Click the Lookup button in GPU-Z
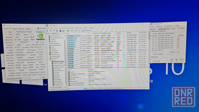The height and width of the screenshot is (112, 199). coord(40,32)
